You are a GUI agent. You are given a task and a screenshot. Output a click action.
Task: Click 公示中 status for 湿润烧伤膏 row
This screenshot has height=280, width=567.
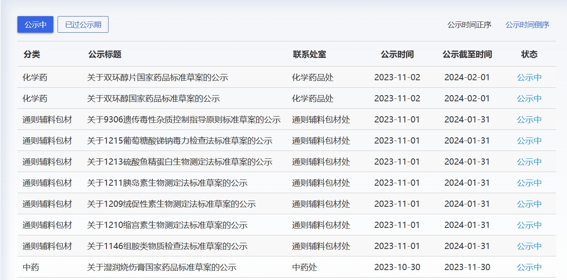(529, 267)
